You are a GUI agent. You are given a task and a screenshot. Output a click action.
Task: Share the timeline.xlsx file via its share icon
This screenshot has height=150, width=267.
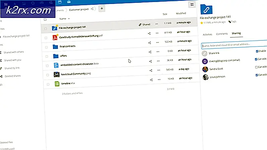pos(151,80)
